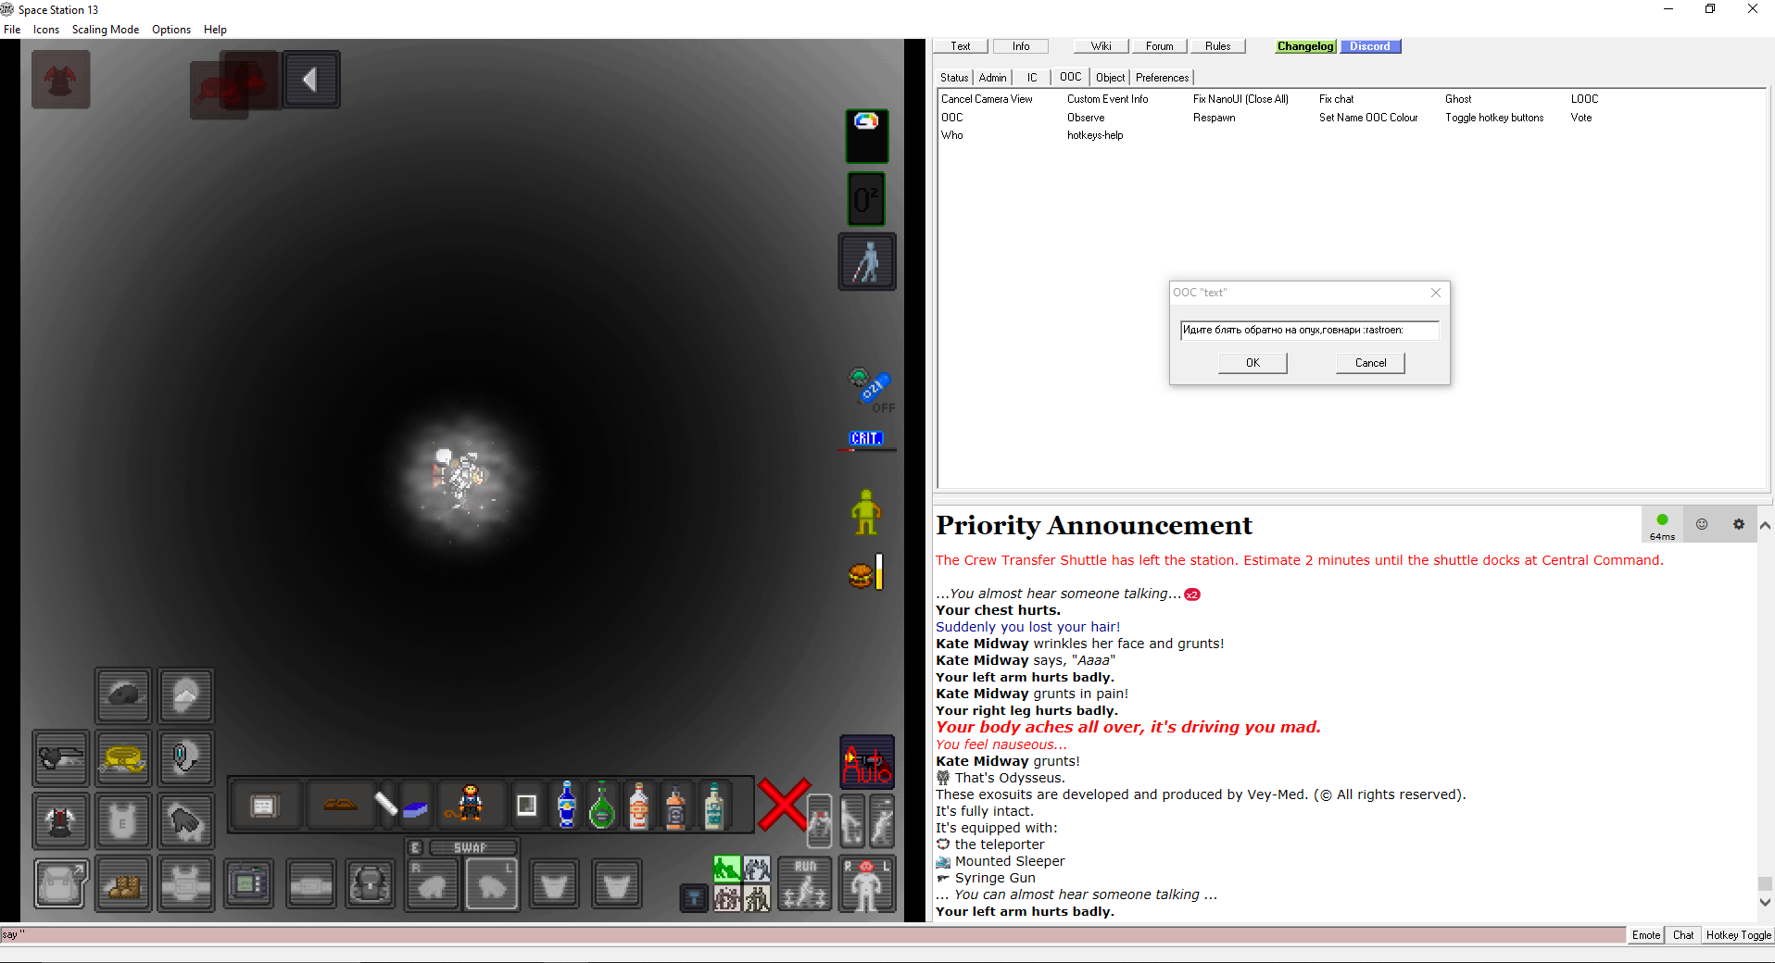Pick the blue bottle from storage
Image resolution: width=1775 pixels, height=963 pixels.
[567, 804]
